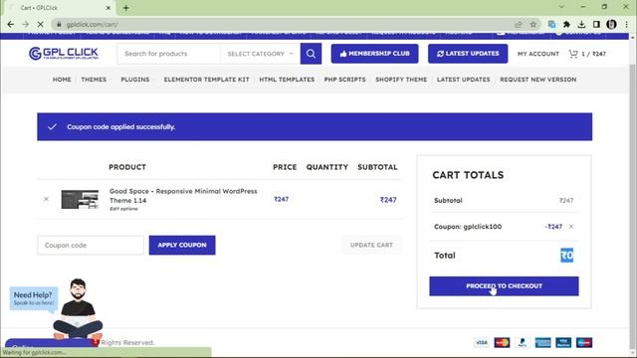Screen dimensions: 637x358
Task: Click the search magnifier button
Action: 311,54
